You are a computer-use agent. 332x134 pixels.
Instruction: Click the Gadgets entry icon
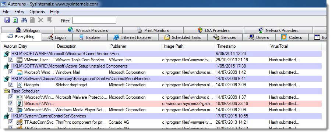pos(20,85)
